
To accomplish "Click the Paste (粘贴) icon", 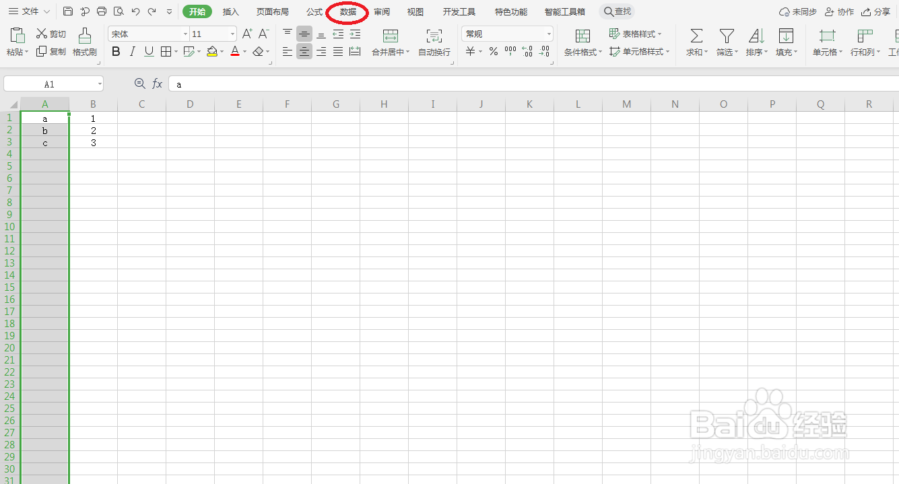I will (18, 36).
